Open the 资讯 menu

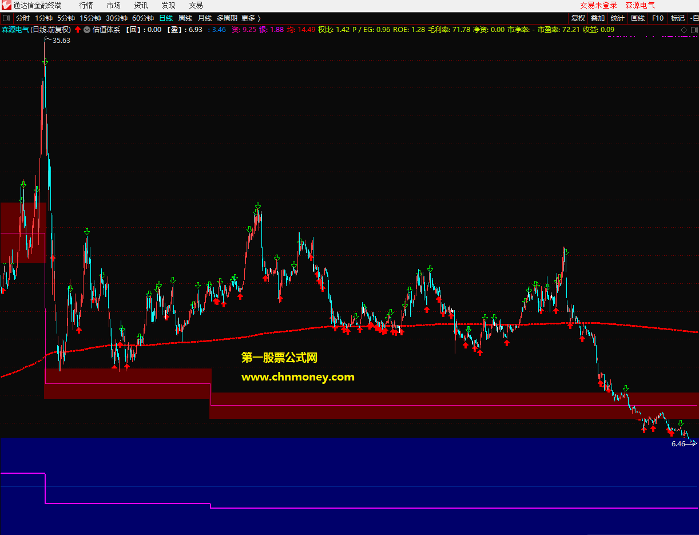(141, 5)
